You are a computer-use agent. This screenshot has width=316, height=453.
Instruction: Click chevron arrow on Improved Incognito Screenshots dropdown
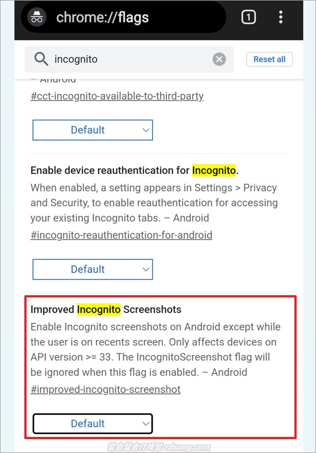[x=146, y=424]
